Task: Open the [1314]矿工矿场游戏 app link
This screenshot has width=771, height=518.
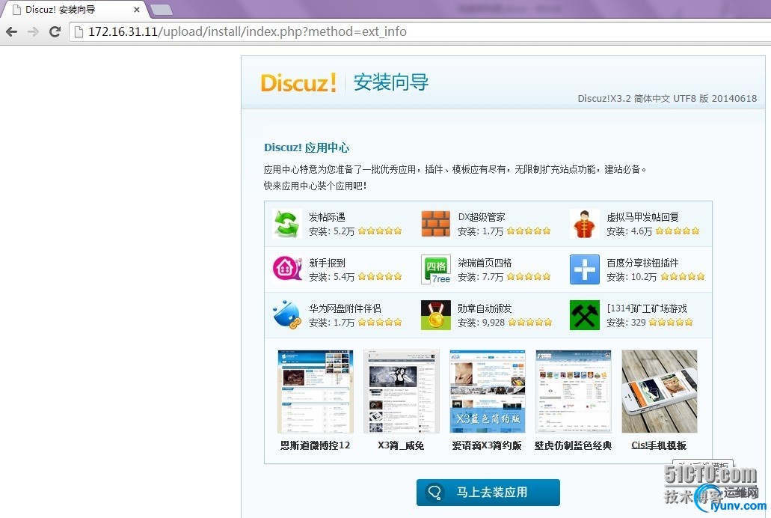Action: click(x=647, y=308)
